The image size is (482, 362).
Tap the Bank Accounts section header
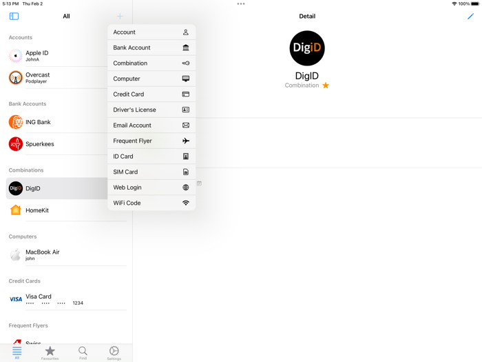click(28, 103)
